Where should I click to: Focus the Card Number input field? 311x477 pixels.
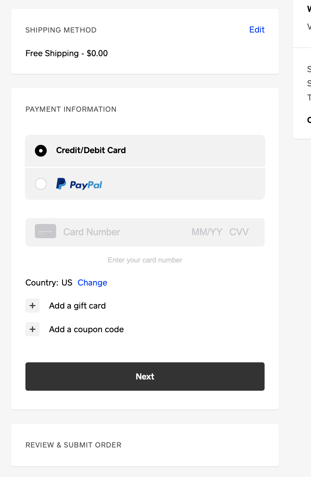point(118,232)
